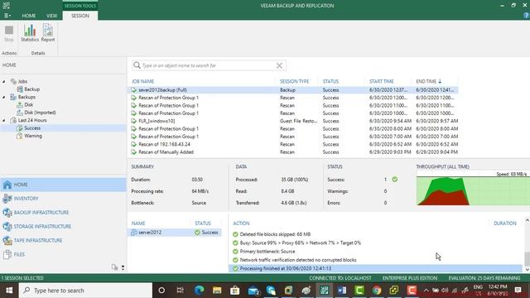Screen dimensions: 530x298
Task: Switch to the VIEW ribbon tab
Action: [51, 16]
